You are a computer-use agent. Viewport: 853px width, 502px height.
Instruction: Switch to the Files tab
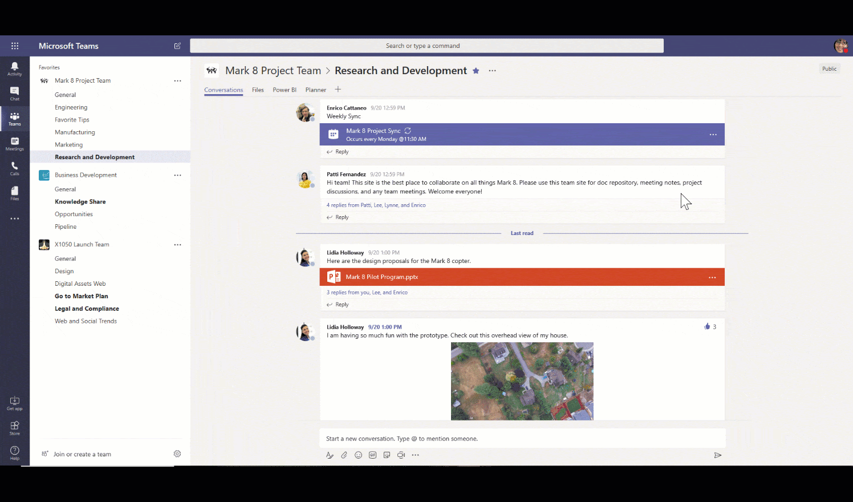[x=258, y=90]
